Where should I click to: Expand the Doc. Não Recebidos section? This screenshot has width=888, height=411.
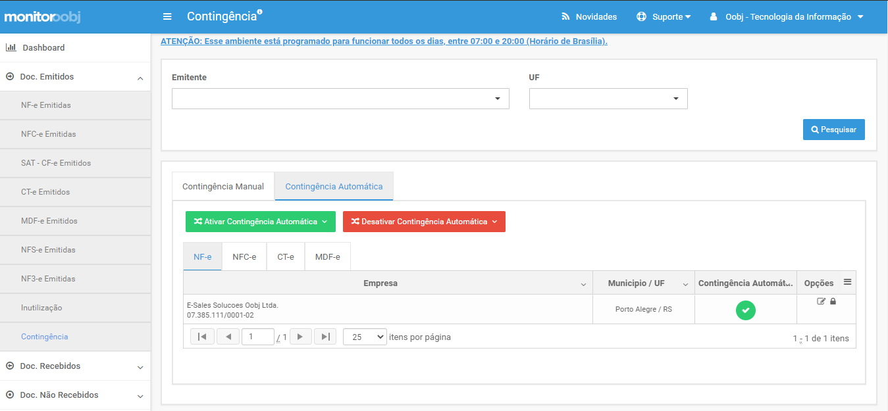75,395
